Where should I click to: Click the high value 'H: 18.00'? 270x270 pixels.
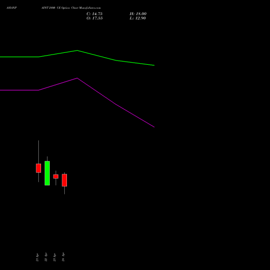(138, 13)
